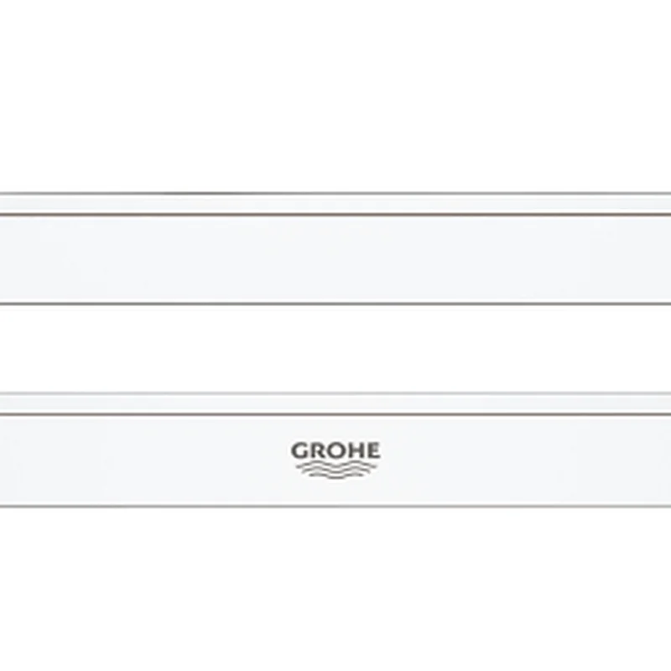Click the bottom chrome edge of lower panel
The width and height of the screenshot is (671, 671).
click(335, 506)
